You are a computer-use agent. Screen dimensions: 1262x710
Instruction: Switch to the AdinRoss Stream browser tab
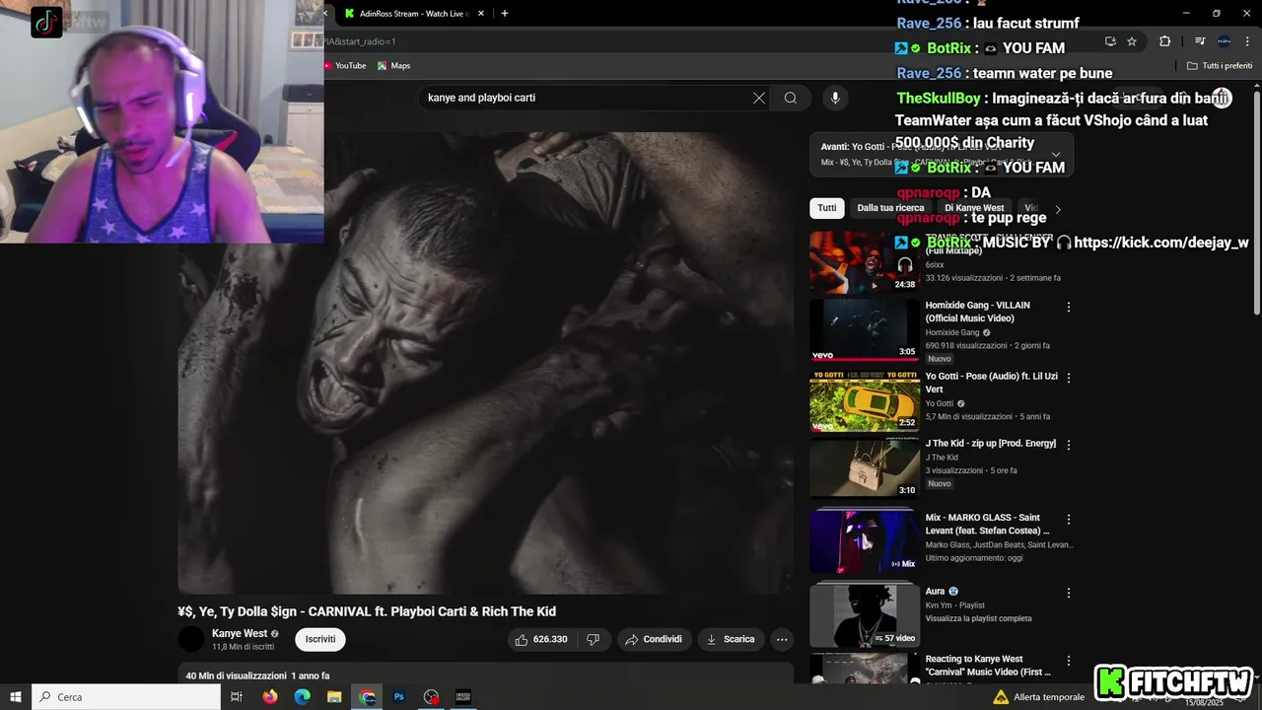coord(412,14)
